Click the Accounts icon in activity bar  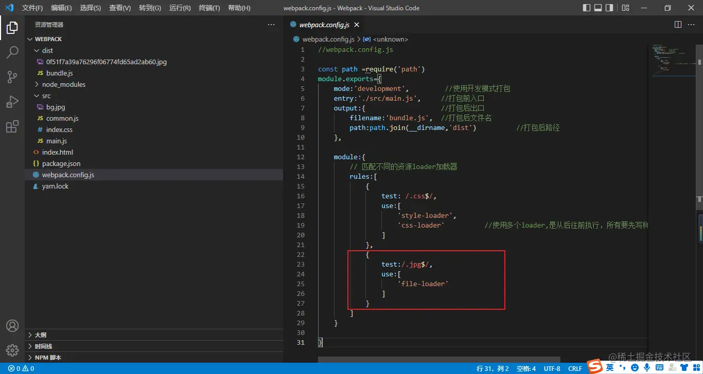pyautogui.click(x=12, y=326)
